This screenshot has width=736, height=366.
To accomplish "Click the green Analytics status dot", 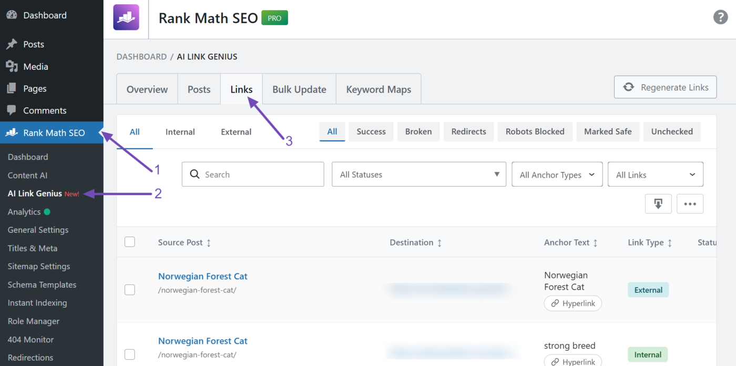I will [x=47, y=212].
